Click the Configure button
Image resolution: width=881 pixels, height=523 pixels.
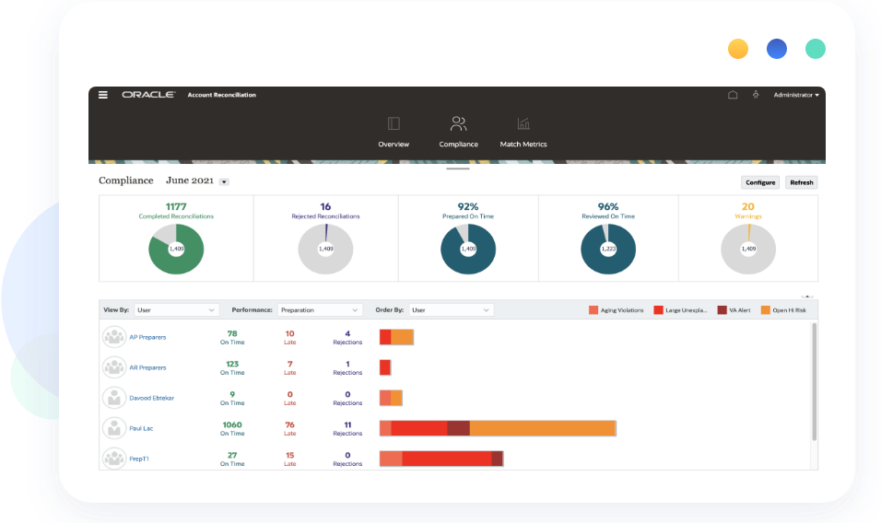pyautogui.click(x=760, y=182)
